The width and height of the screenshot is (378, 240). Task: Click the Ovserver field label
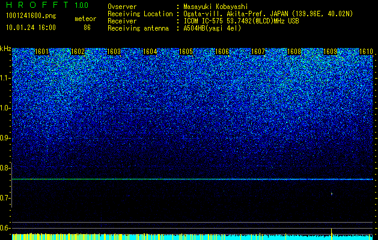click(x=122, y=7)
